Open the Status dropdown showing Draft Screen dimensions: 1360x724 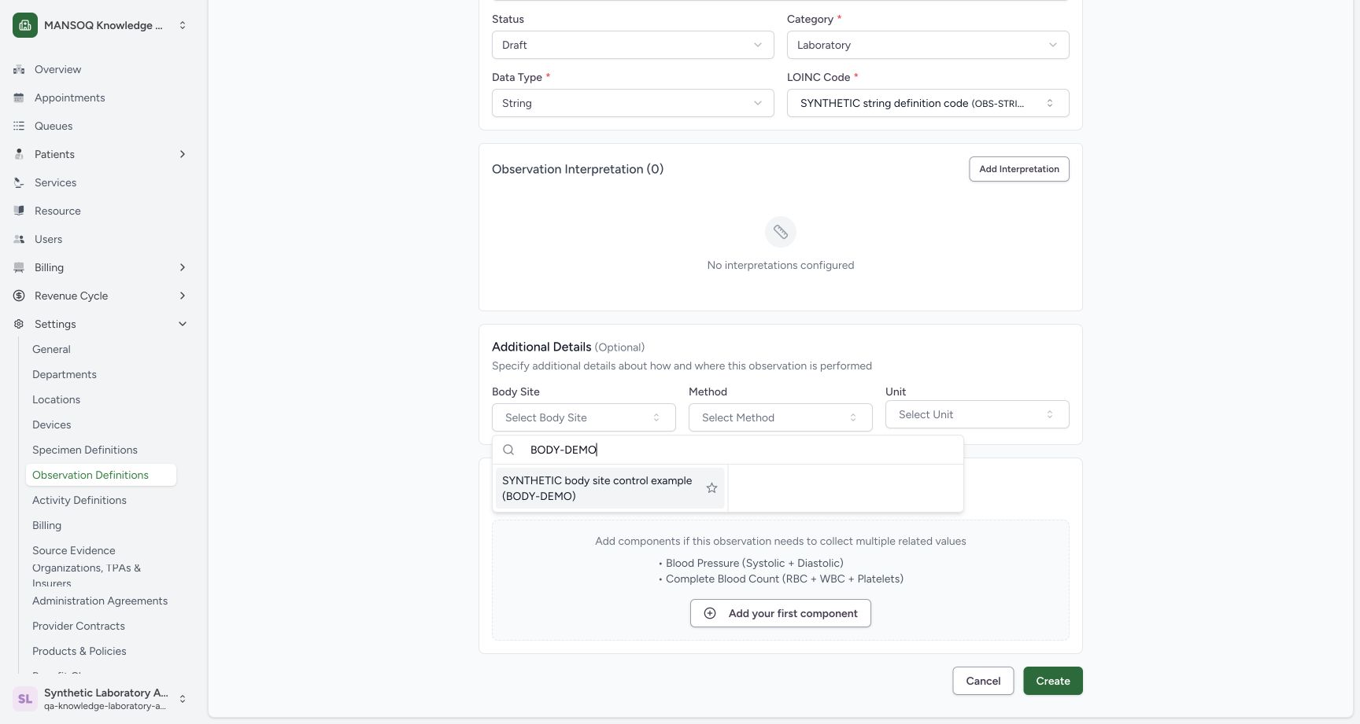633,45
